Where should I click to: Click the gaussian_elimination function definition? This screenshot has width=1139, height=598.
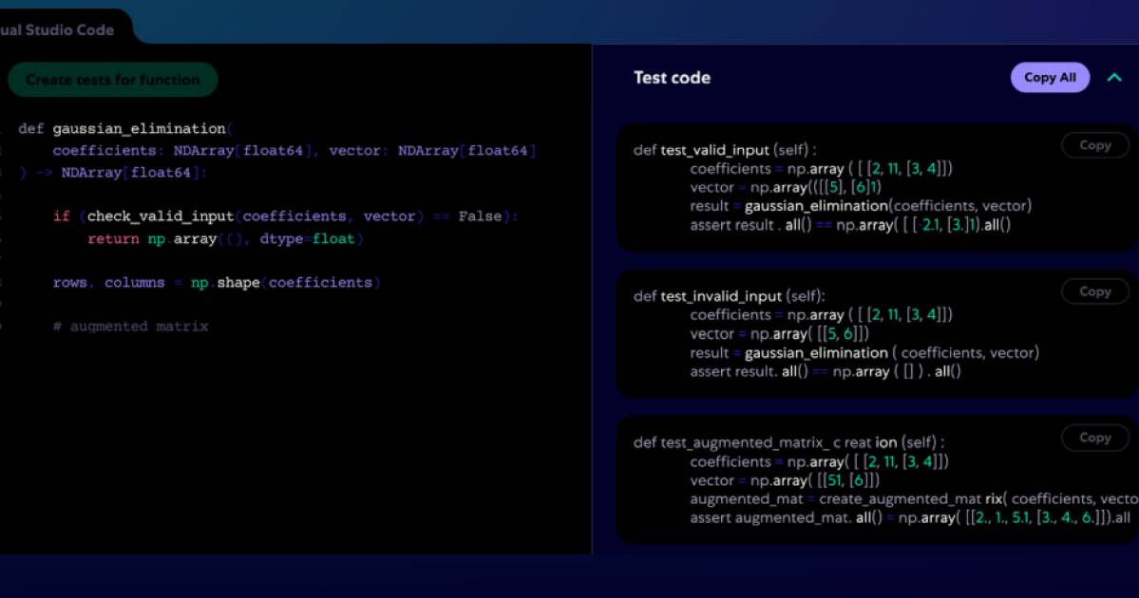(x=142, y=128)
